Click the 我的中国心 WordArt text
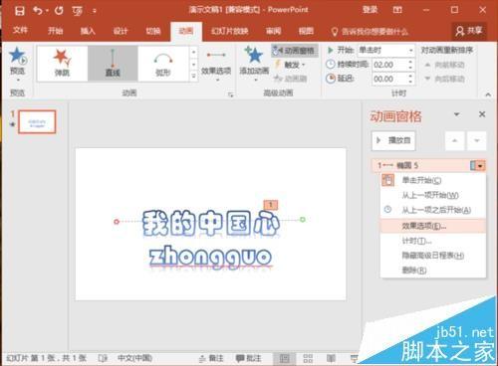The height and width of the screenshot is (366, 498). tap(211, 223)
